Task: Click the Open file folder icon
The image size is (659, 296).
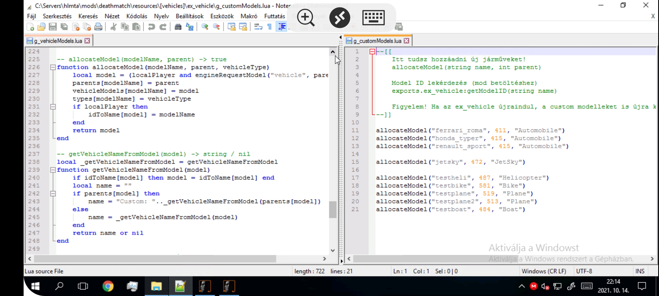Action: pyautogui.click(x=41, y=27)
